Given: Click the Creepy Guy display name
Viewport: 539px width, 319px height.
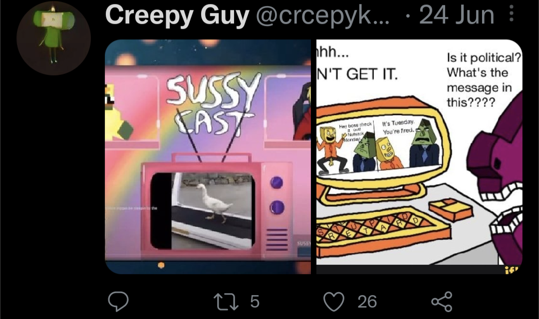Looking at the screenshot, I should [x=177, y=15].
